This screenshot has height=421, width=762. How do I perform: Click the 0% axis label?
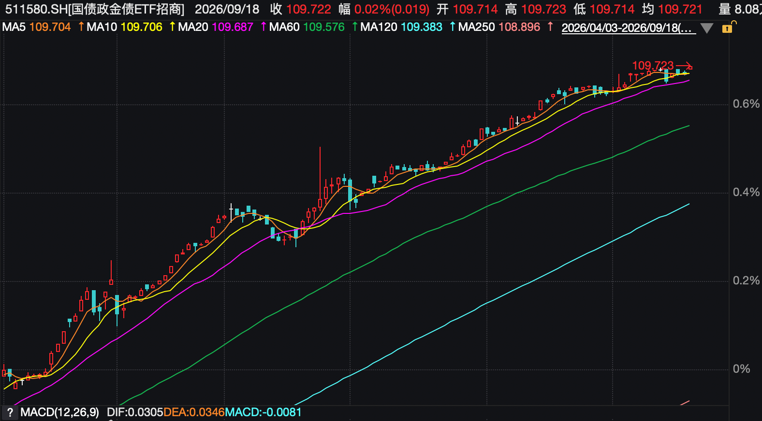tap(742, 369)
